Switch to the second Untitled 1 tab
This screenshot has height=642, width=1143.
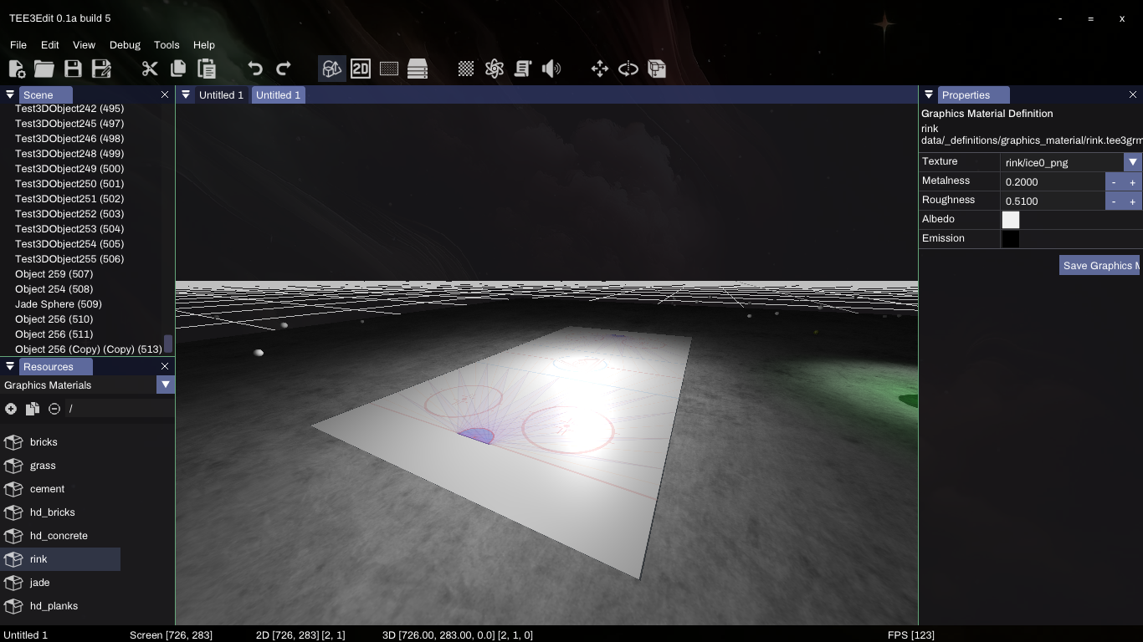278,95
